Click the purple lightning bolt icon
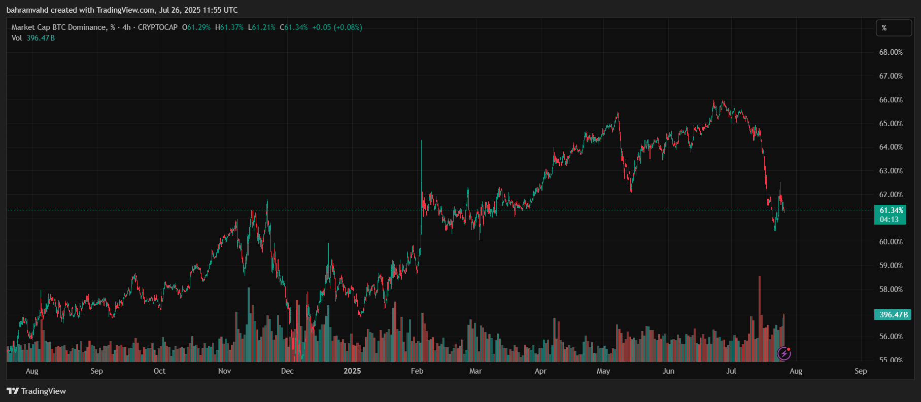 coord(784,353)
